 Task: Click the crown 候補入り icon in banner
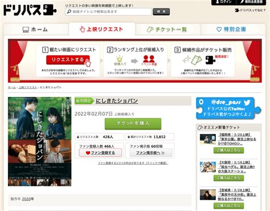point(120,60)
